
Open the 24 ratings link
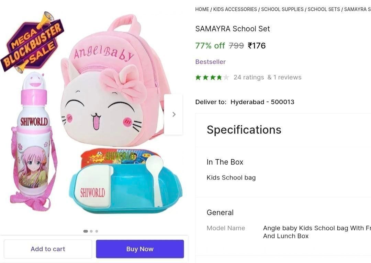click(249, 77)
